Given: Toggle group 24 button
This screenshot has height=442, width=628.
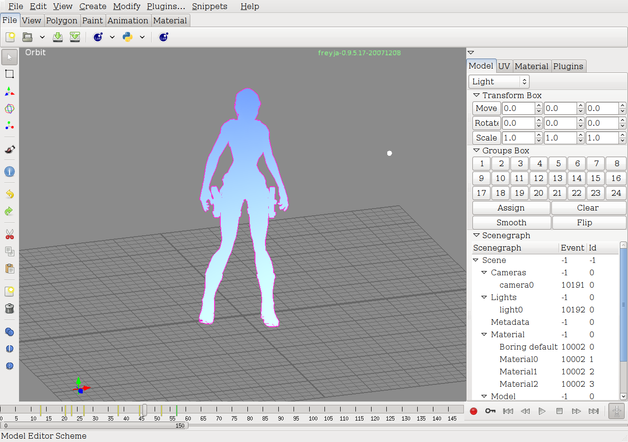Looking at the screenshot, I should 616,193.
